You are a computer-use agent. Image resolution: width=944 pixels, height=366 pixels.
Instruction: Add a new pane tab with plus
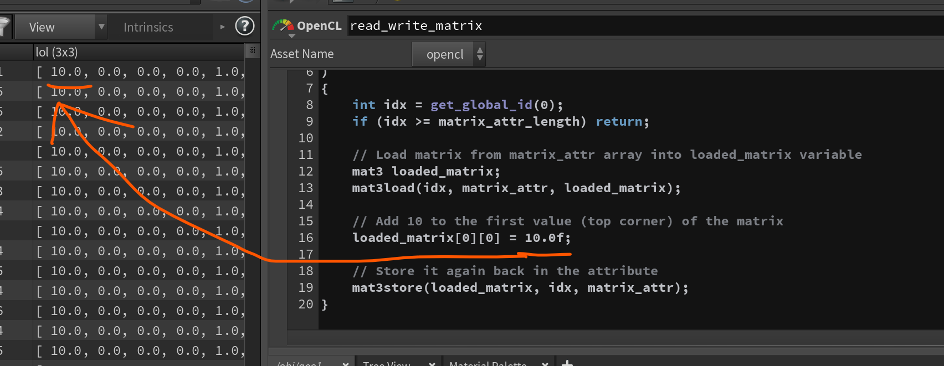567,363
